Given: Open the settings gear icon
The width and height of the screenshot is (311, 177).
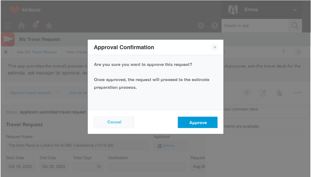Looking at the screenshot, I should (x=201, y=26).
